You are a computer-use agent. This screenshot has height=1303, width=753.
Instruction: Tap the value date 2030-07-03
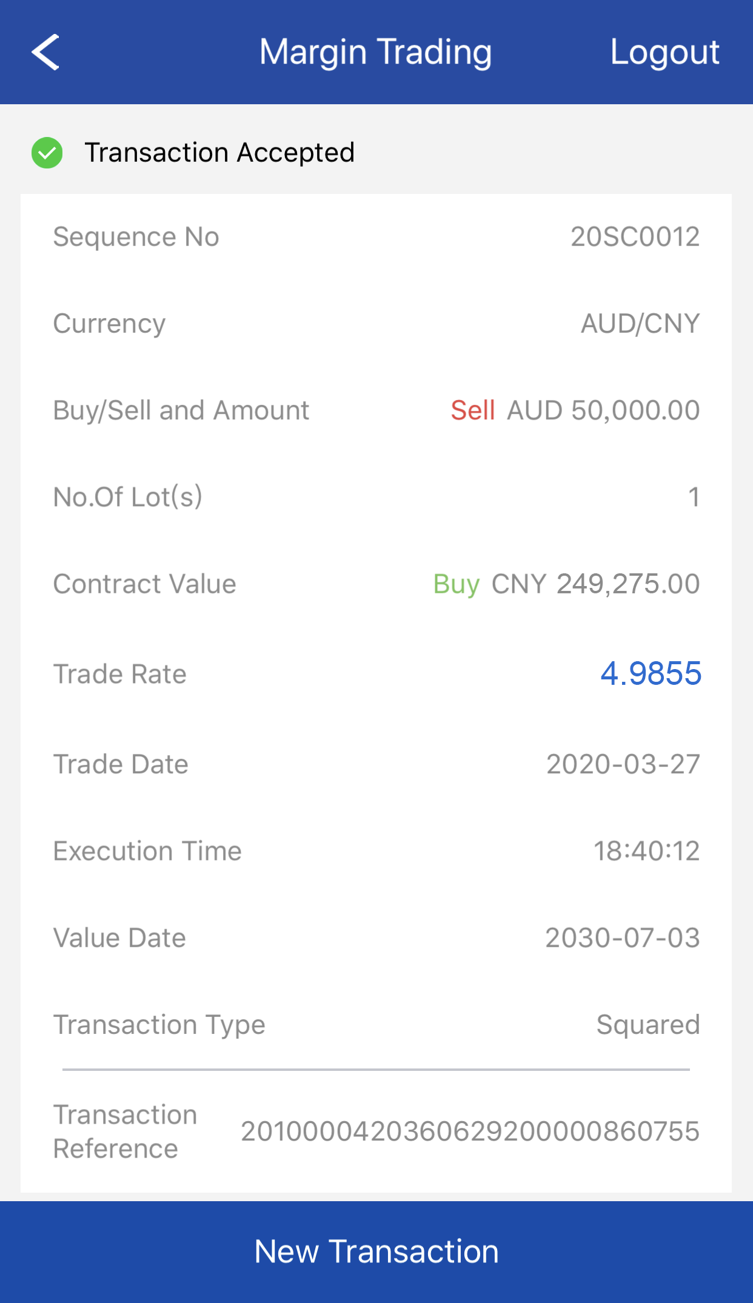coord(622,938)
